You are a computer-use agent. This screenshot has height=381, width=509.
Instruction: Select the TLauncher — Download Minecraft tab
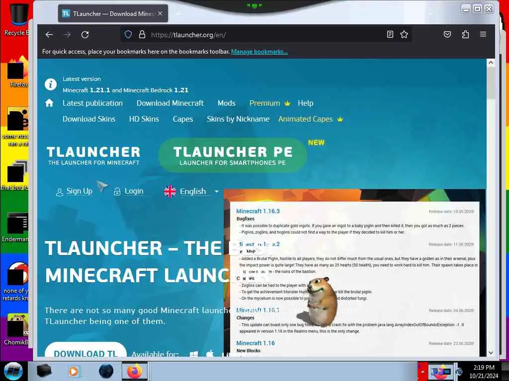pos(113,13)
